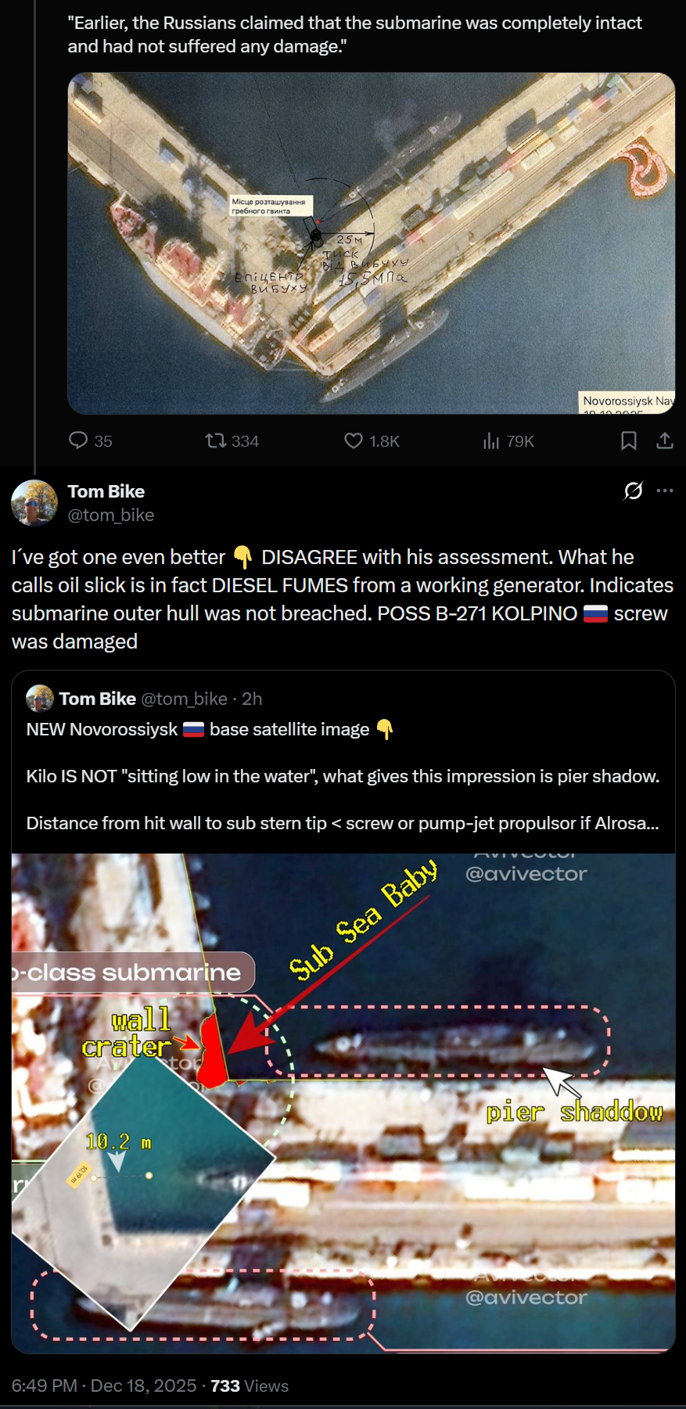686x1409 pixels.
Task: Click the @tom_bike handle
Action: click(111, 515)
